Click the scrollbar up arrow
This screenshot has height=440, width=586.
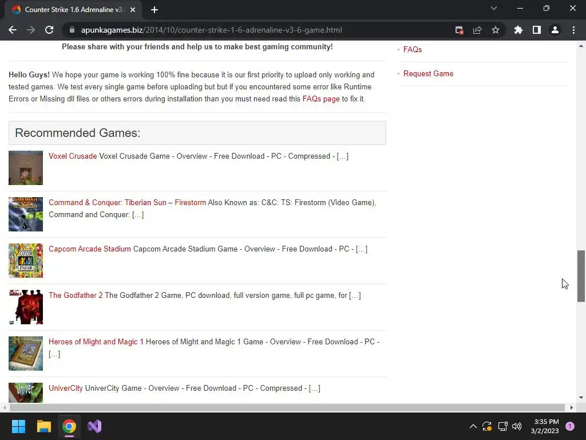point(581,46)
